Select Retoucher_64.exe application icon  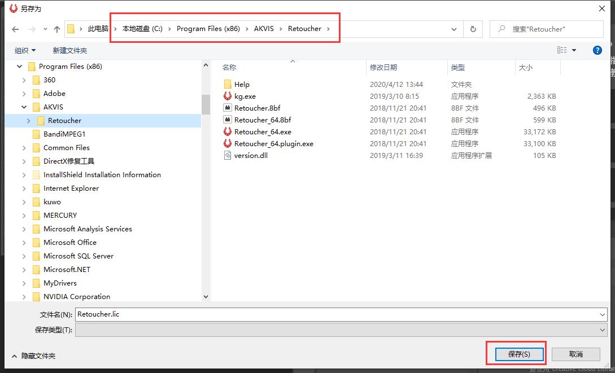click(228, 131)
